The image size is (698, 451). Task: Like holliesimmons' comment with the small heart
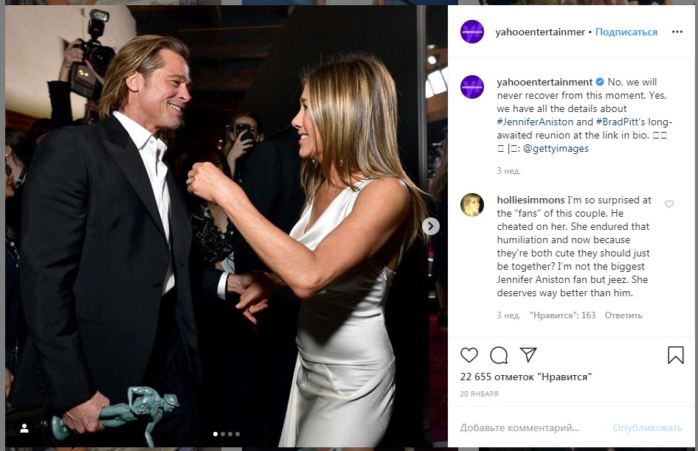click(669, 204)
